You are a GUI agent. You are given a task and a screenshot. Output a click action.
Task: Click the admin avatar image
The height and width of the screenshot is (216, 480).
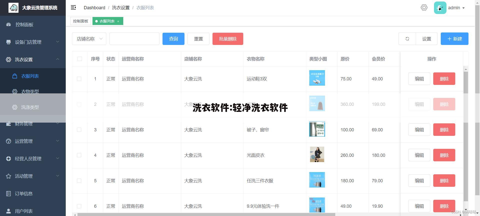(440, 8)
